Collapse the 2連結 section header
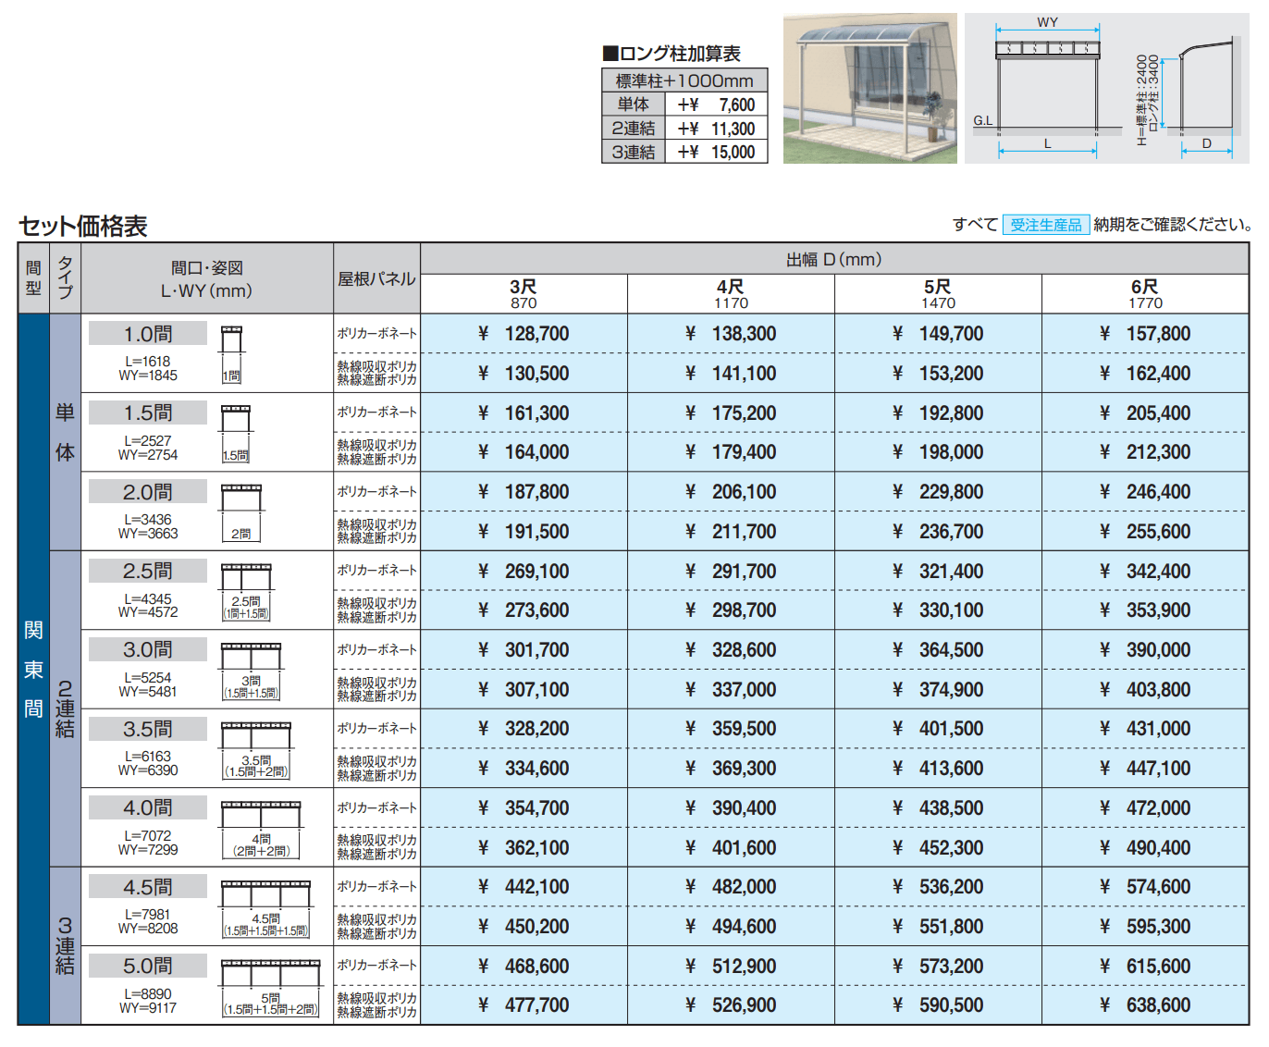Image resolution: width=1269 pixels, height=1047 pixels. (64, 708)
